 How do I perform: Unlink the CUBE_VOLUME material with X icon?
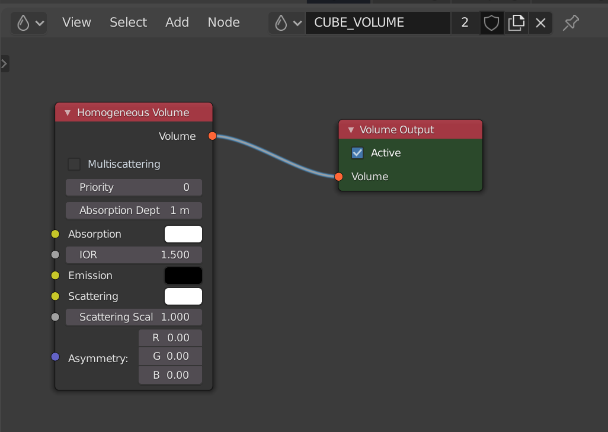pos(540,23)
